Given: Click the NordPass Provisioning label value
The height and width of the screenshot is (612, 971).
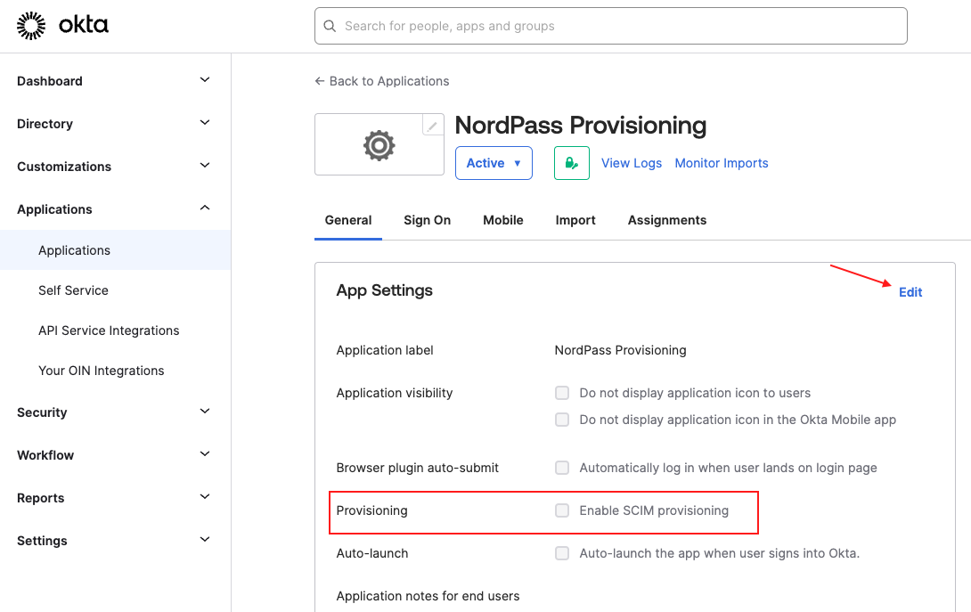Looking at the screenshot, I should point(621,351).
